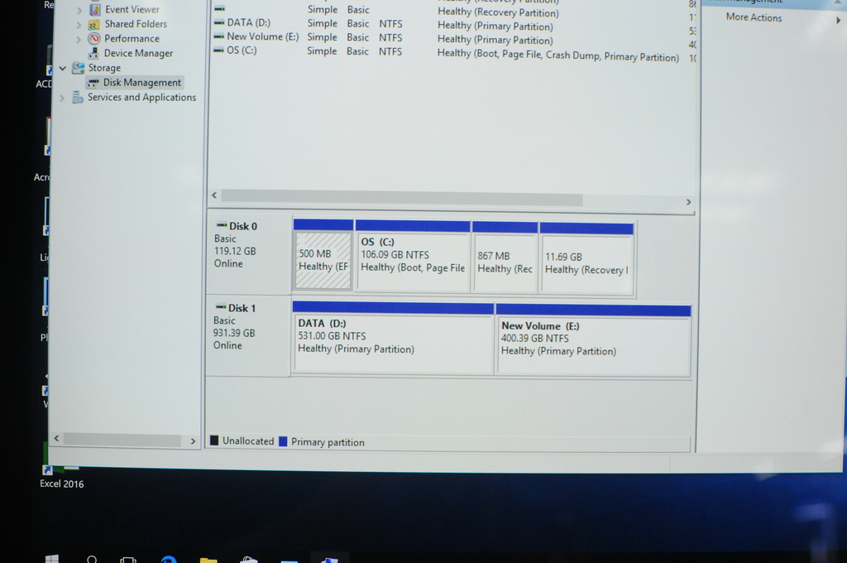Open the Windows Start menu
Image resolution: width=847 pixels, height=563 pixels.
click(52, 559)
